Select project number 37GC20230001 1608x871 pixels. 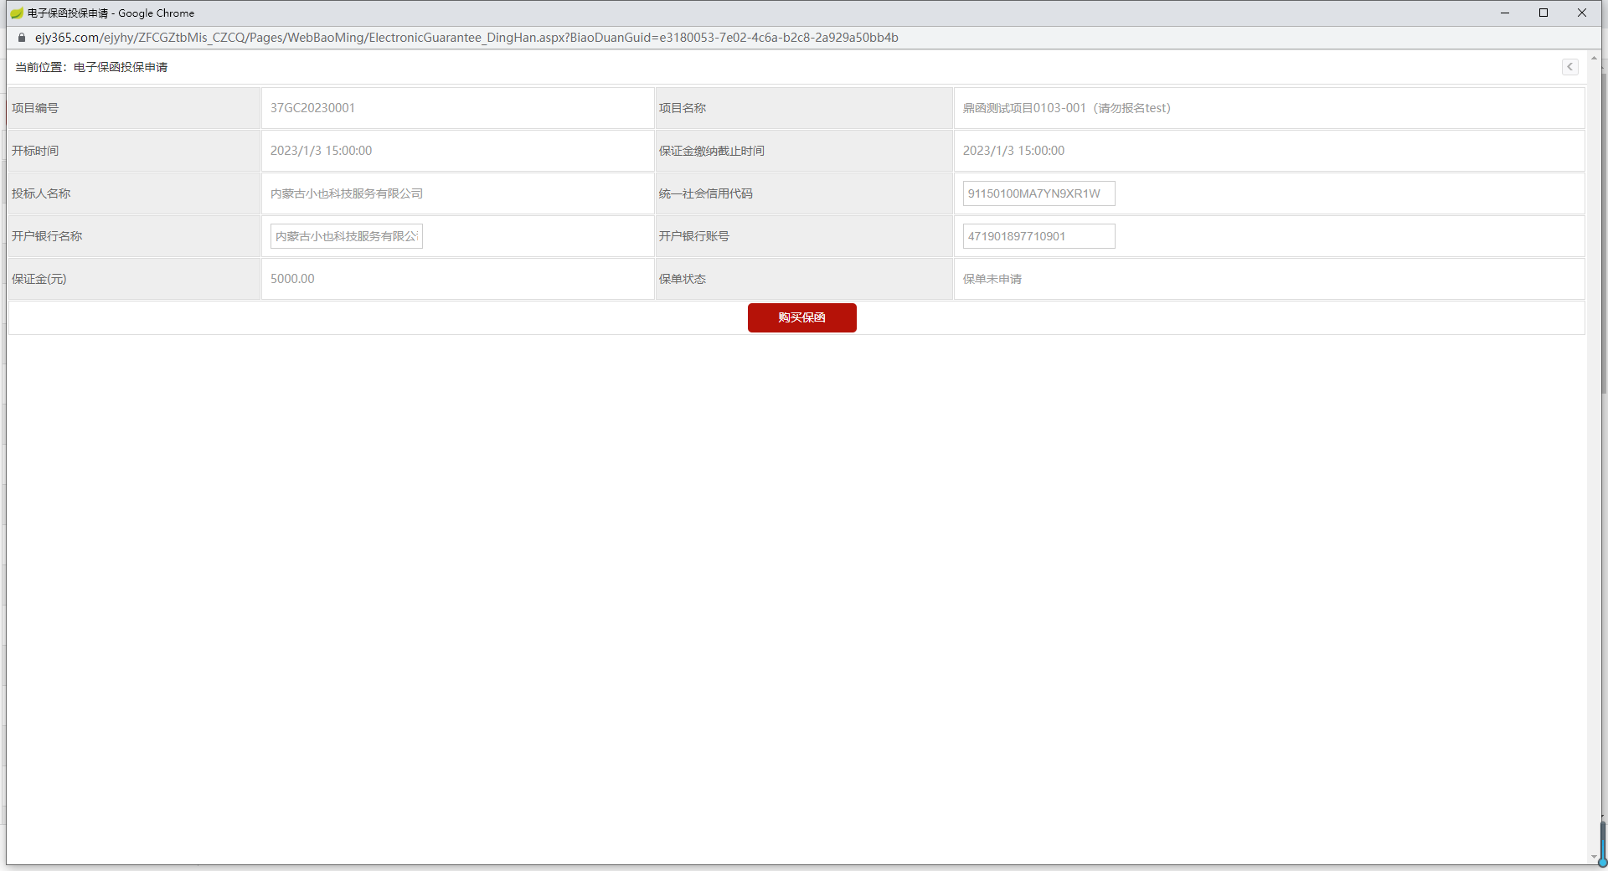(x=312, y=108)
